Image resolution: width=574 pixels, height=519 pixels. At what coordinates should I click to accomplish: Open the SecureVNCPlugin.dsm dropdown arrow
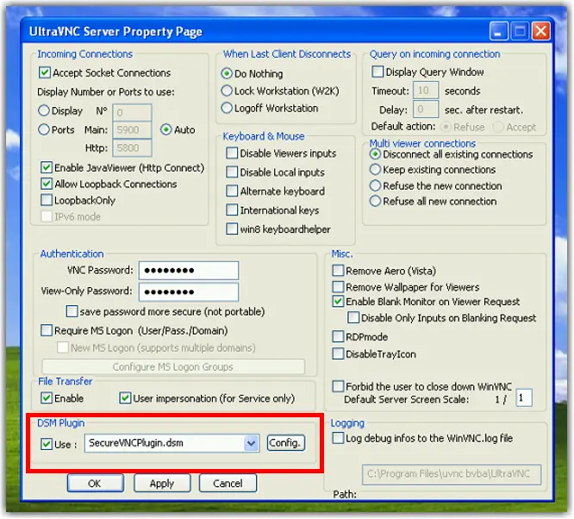[251, 443]
